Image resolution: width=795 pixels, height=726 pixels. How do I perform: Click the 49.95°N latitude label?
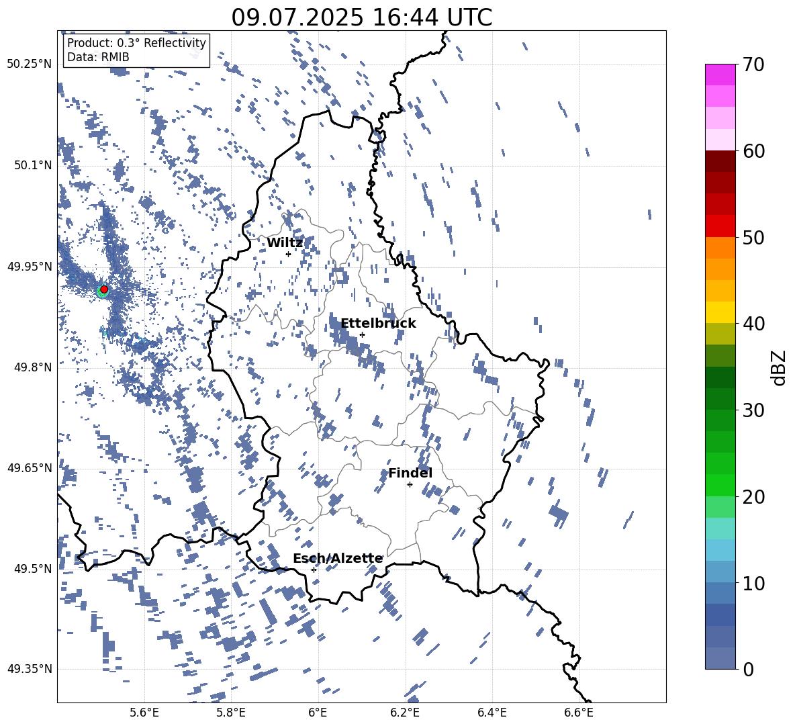click(x=30, y=266)
